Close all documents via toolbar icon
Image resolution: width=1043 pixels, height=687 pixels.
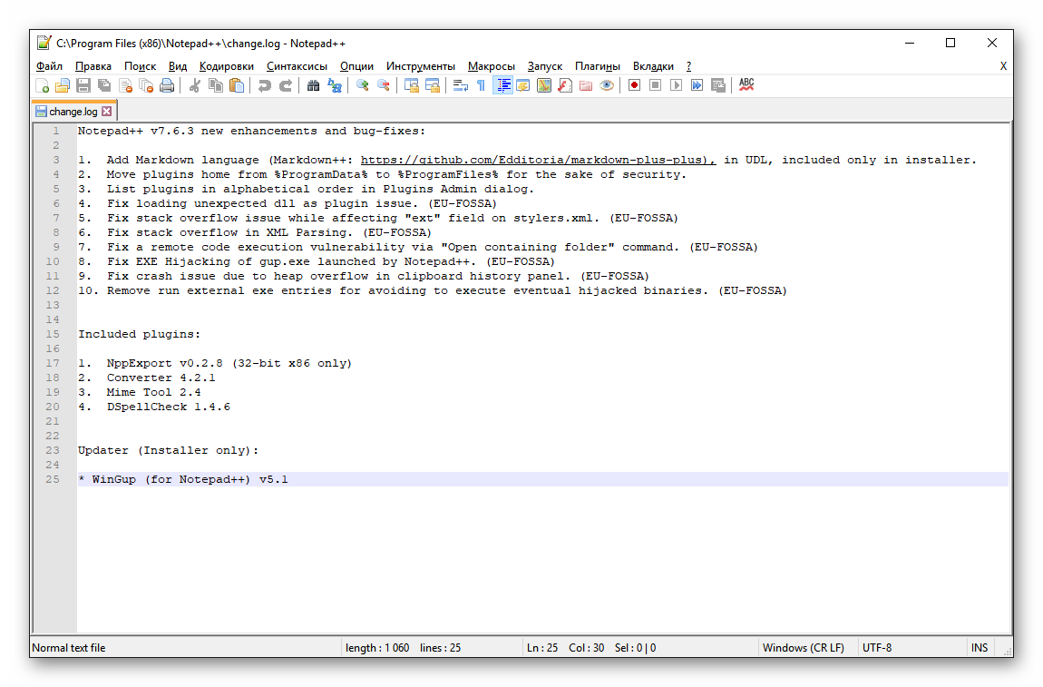[146, 85]
